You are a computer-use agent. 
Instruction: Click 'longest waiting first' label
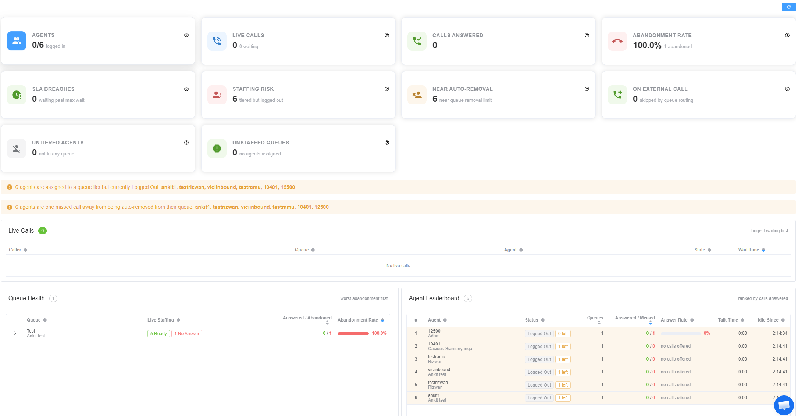769,231
